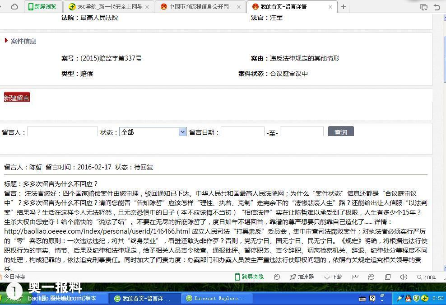Viewport: 446px width, 305px height.
Task: Mute page sound with the speaker icon
Action: [x=404, y=277]
